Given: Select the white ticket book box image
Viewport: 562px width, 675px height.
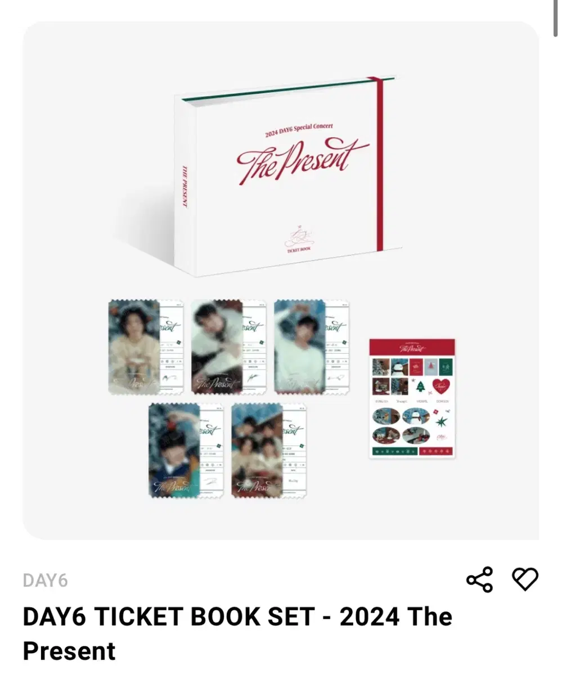Looking at the screenshot, I should 283,175.
